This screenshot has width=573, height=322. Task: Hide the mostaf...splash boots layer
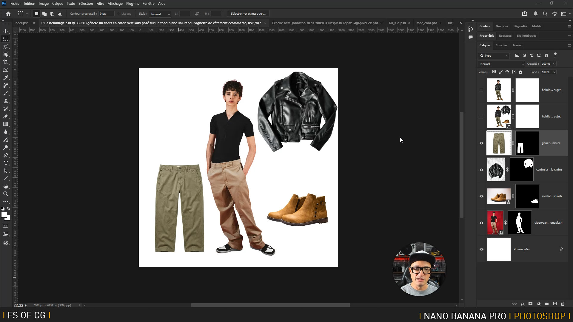click(481, 196)
